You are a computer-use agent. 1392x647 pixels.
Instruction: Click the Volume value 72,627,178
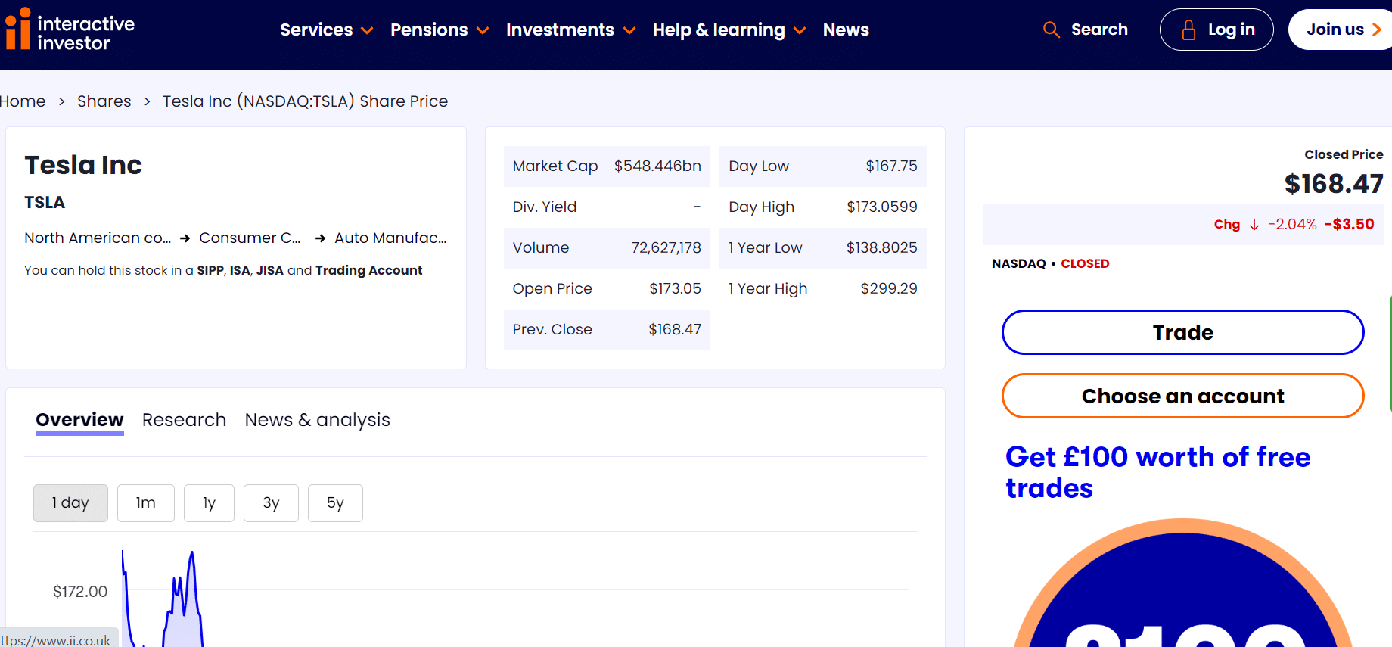(x=666, y=247)
